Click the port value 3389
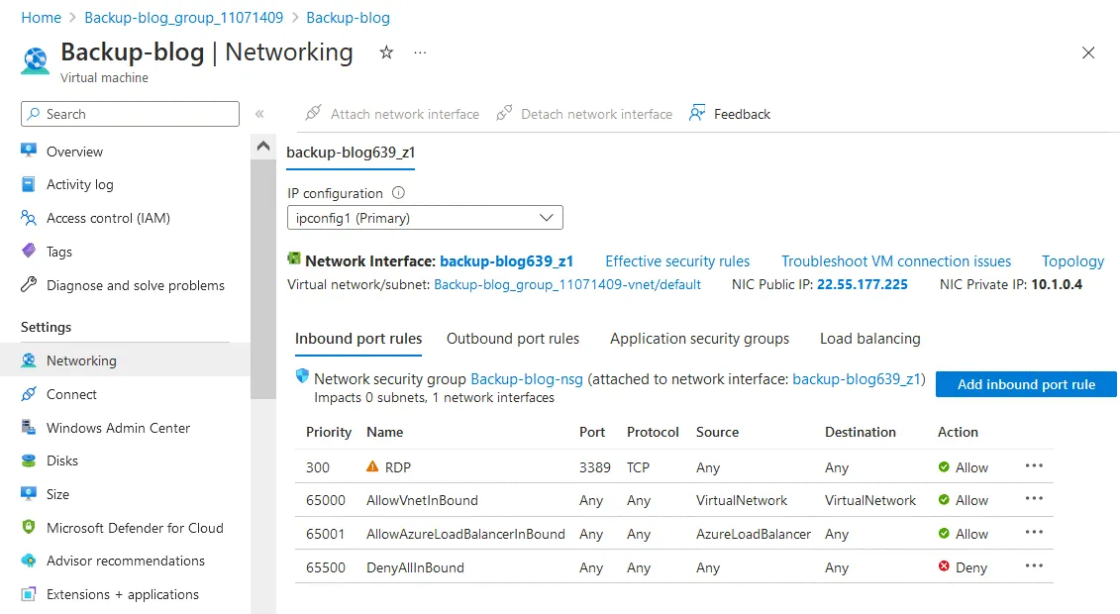 [x=595, y=467]
